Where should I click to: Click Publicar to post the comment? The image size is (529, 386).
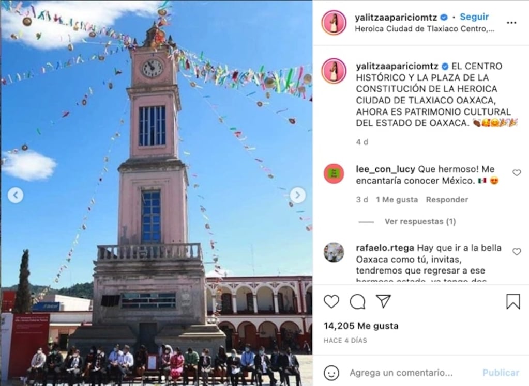(x=501, y=373)
